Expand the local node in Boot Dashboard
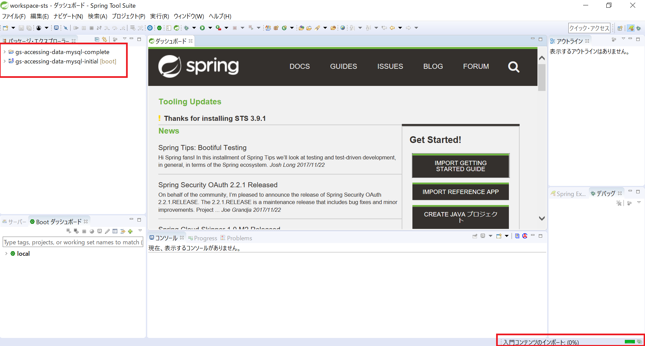Viewport: 645px width, 346px height. coord(6,254)
